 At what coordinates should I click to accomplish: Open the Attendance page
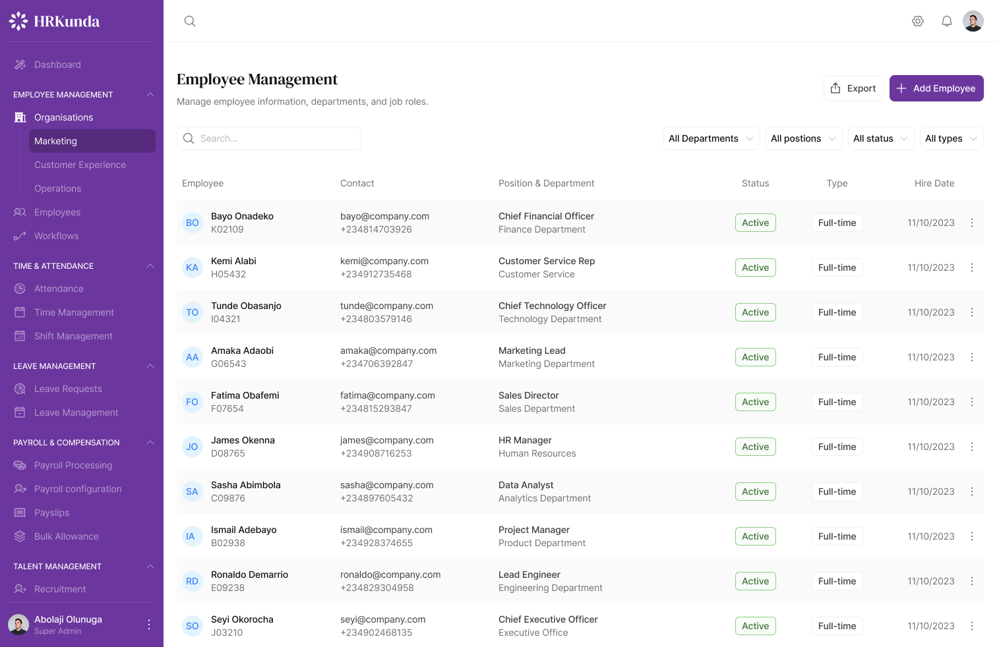[59, 289]
